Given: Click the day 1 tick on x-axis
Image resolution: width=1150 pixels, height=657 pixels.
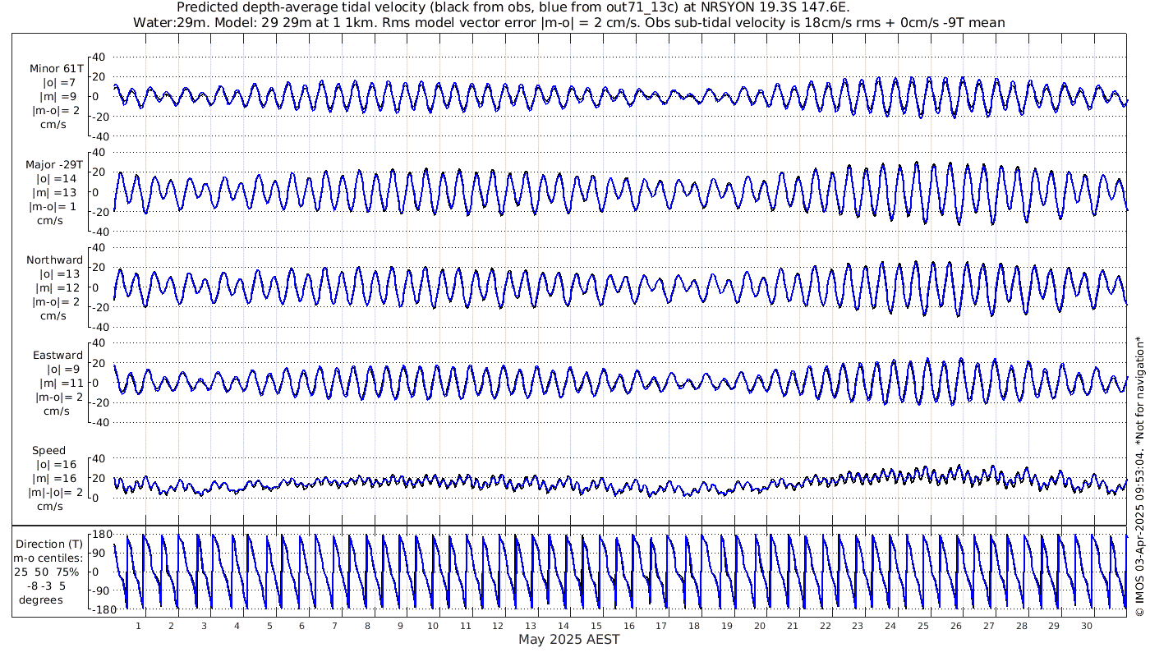Looking at the screenshot, I should pyautogui.click(x=139, y=626).
